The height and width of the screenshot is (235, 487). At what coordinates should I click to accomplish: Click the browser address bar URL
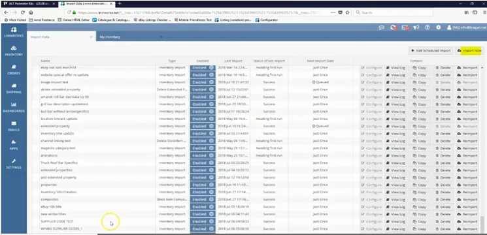199,12
